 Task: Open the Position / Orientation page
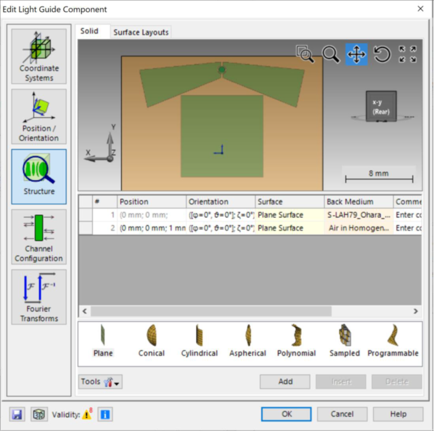pyautogui.click(x=39, y=116)
